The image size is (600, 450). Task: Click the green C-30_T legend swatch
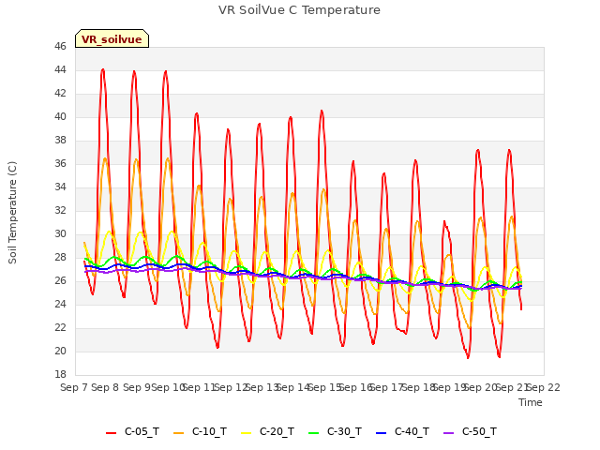tap(313, 433)
